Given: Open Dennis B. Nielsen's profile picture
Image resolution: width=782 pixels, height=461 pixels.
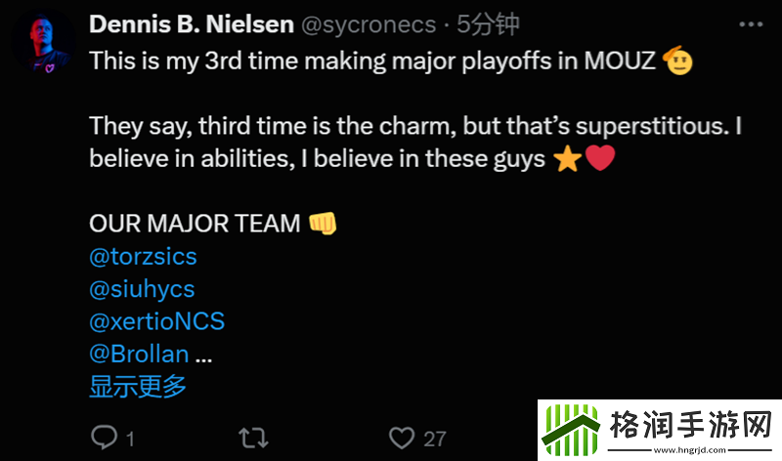Looking at the screenshot, I should coord(44,44).
